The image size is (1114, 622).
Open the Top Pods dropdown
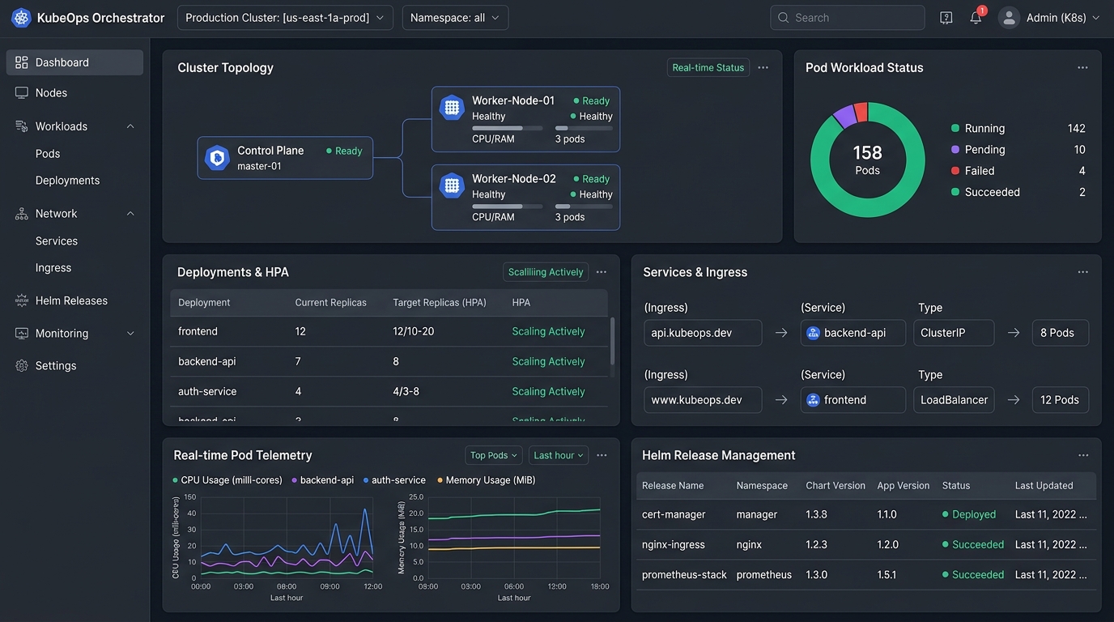tap(494, 455)
